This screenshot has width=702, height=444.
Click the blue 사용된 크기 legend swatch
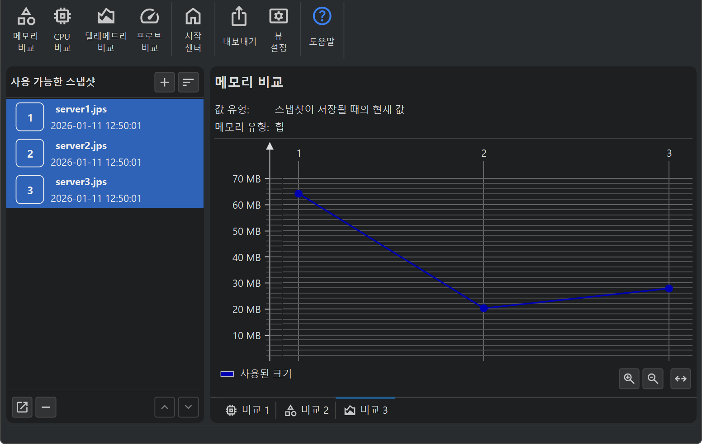(x=227, y=374)
